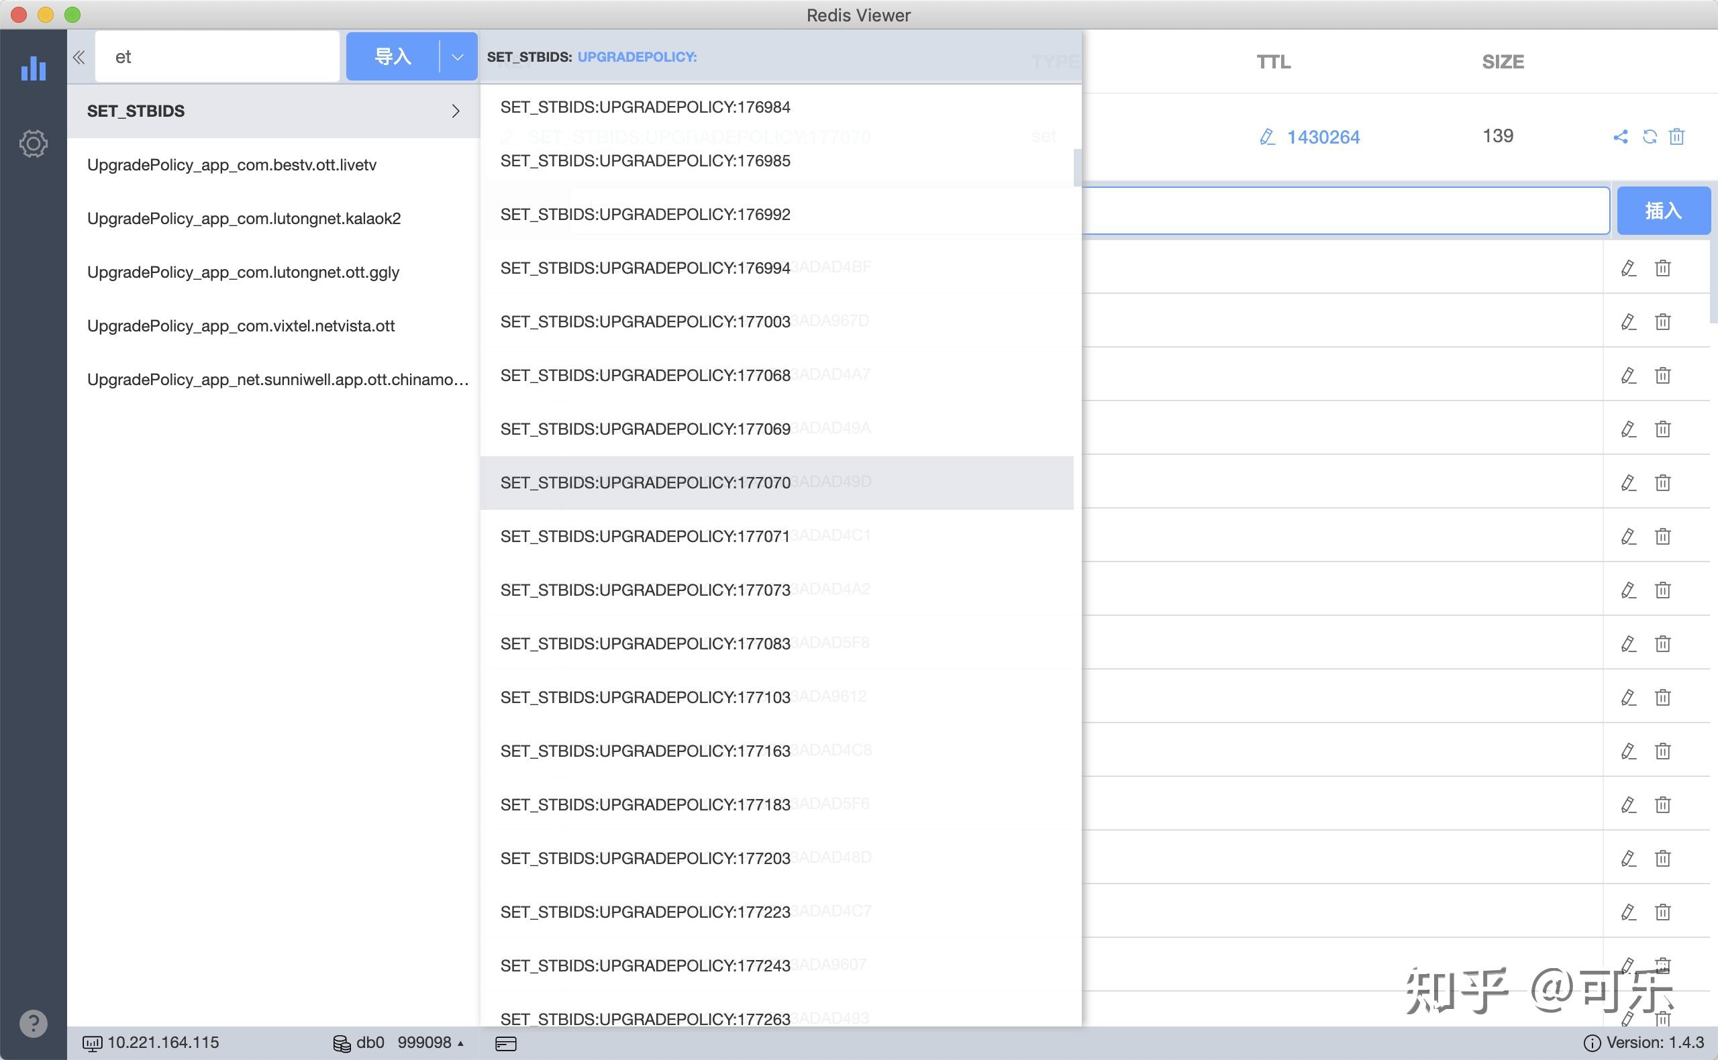This screenshot has height=1060, width=1718.
Task: Collapse the key panel with double chevron
Action: tap(79, 57)
